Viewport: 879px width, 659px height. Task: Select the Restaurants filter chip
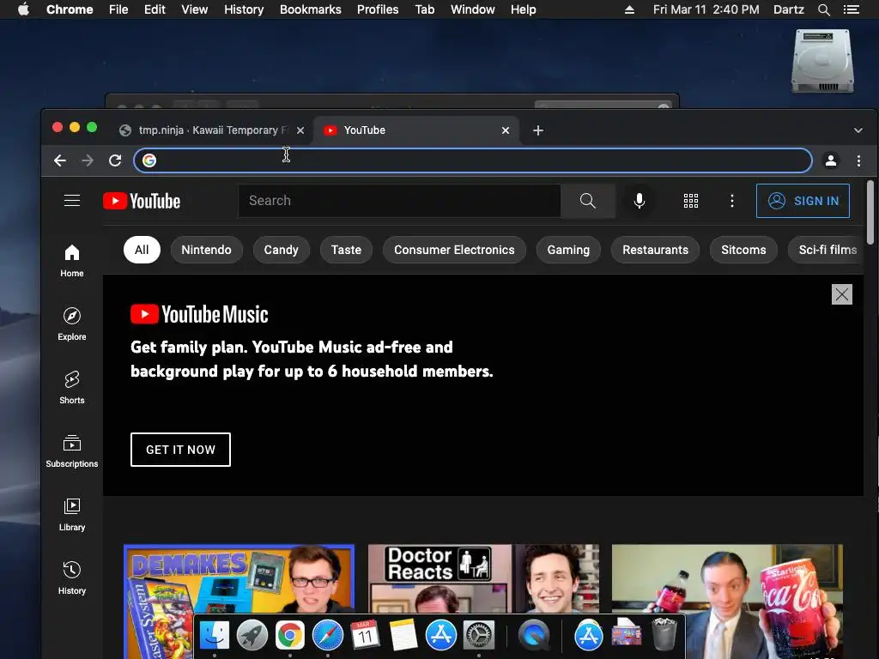pos(655,250)
